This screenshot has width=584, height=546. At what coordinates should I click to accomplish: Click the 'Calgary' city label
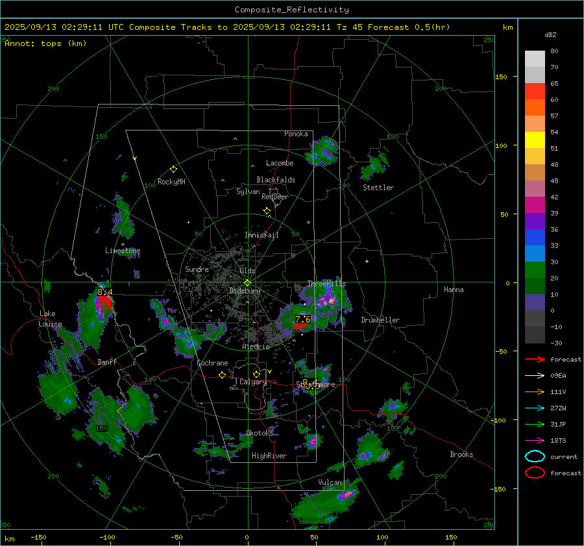253,382
